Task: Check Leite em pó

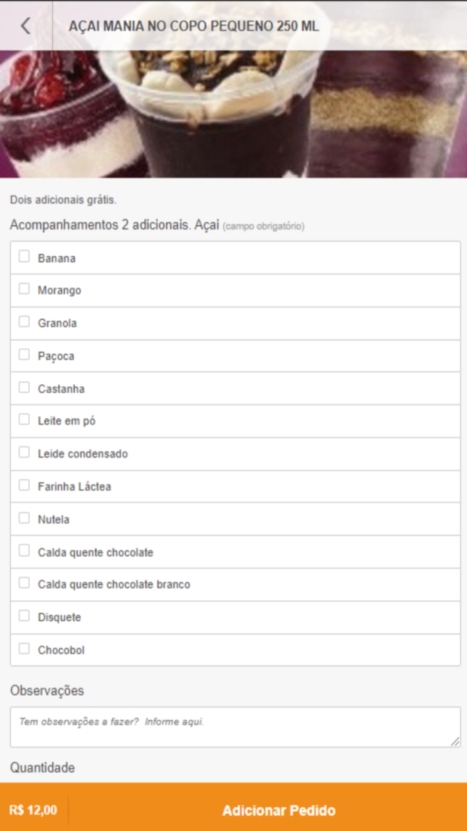Action: coord(24,419)
